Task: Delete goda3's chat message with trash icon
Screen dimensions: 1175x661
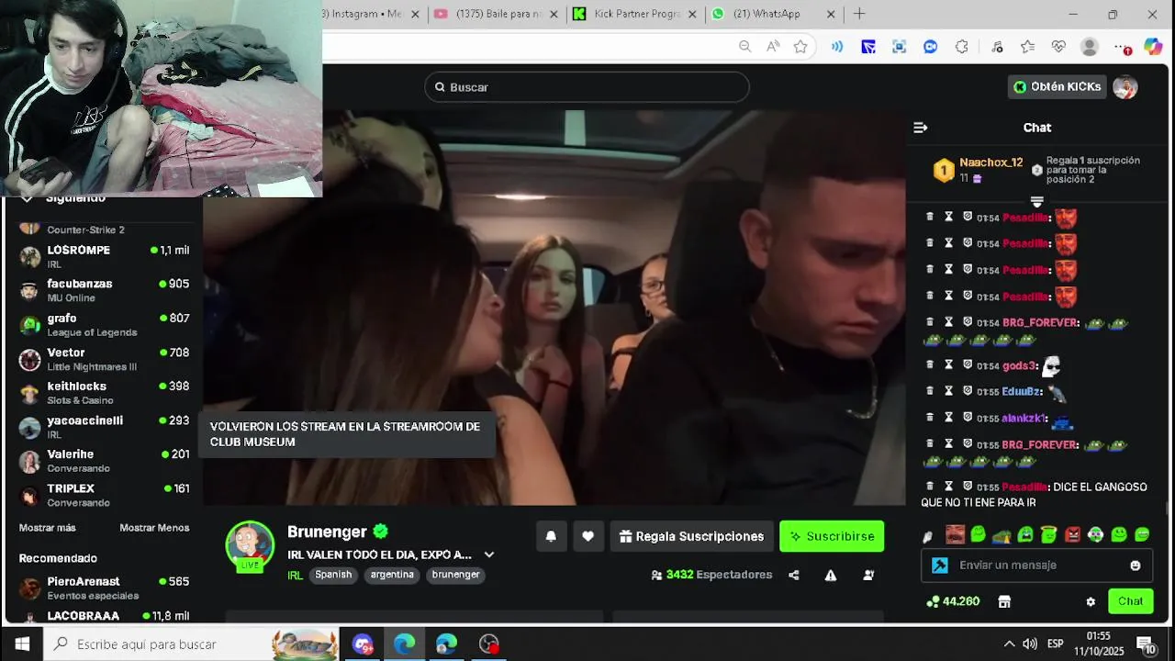Action: (930, 364)
